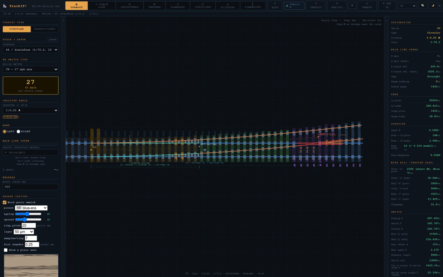Screen dimensions: 443x277
Task: Open the P4 / Scalefour standard dropdown
Action: point(30,50)
